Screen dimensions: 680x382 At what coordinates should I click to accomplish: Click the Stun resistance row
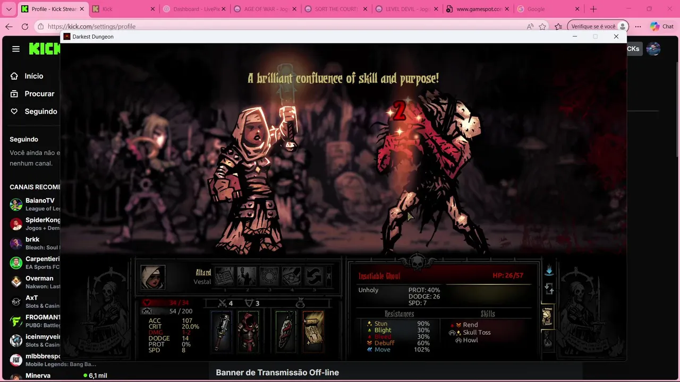(398, 324)
